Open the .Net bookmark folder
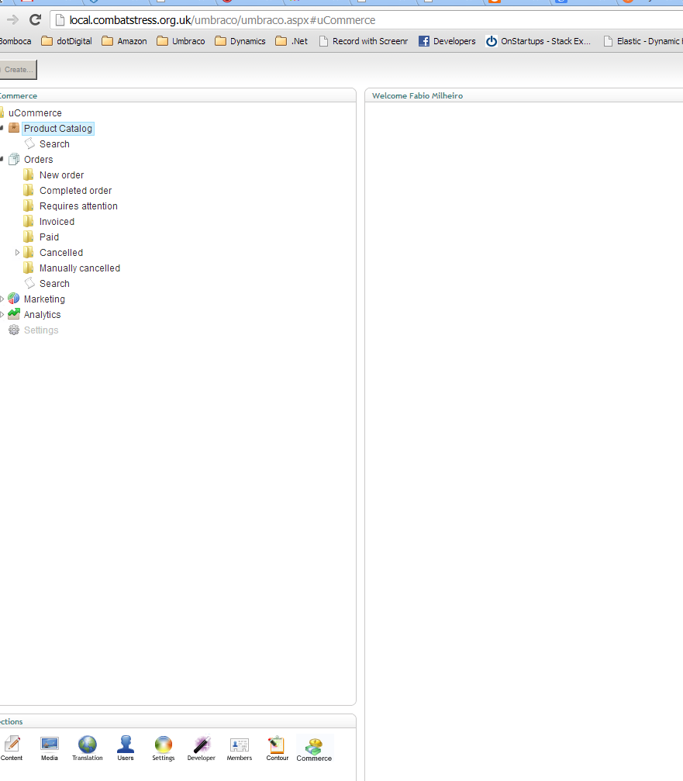Viewport: 683px width, 781px height. [x=291, y=41]
